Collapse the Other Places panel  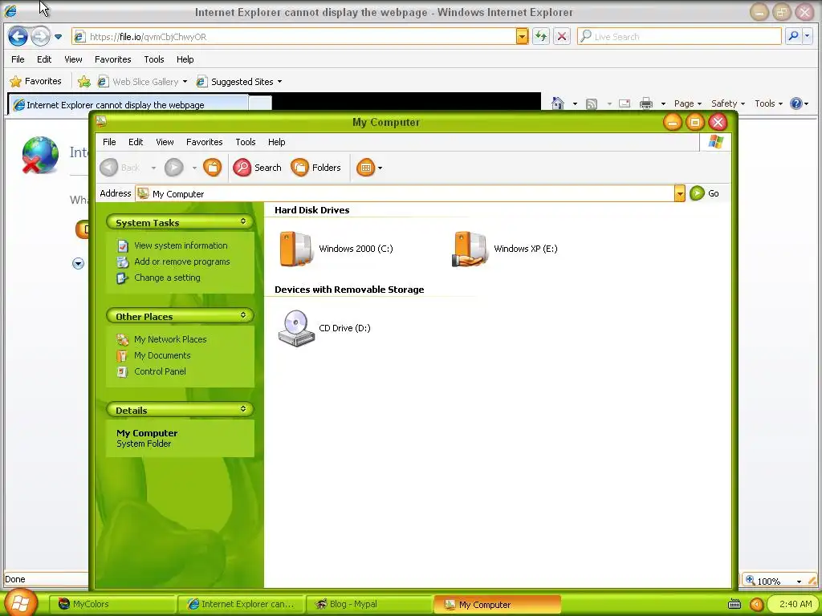pyautogui.click(x=243, y=315)
